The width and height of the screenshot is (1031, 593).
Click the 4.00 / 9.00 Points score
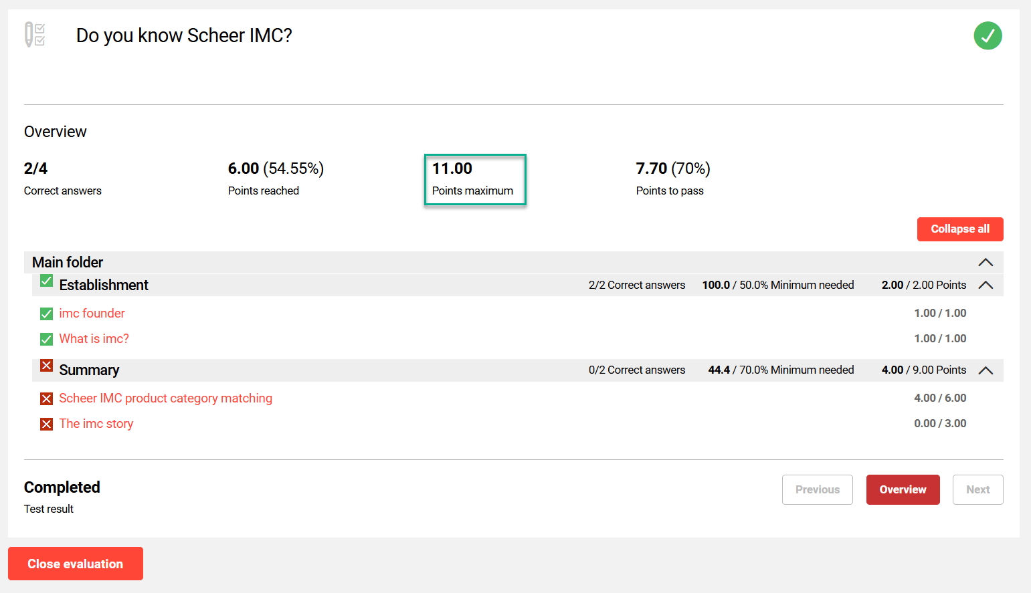924,370
